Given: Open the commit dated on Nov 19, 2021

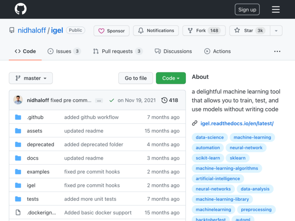Looking at the screenshot, I should pos(136,100).
